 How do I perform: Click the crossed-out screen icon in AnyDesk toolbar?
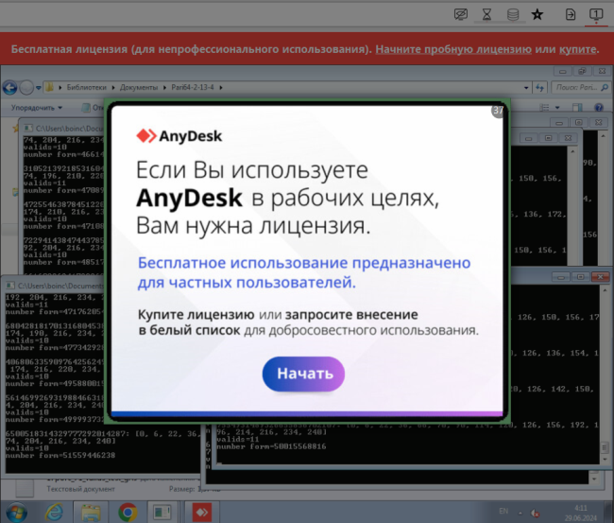pos(461,15)
